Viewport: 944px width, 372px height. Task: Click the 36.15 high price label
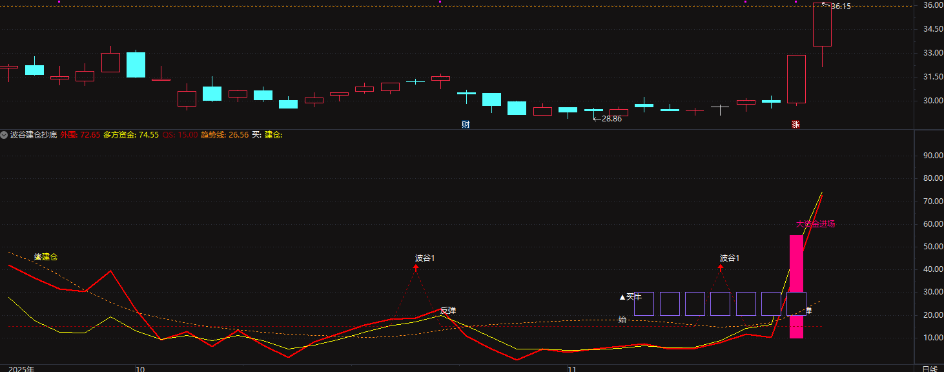click(x=841, y=6)
